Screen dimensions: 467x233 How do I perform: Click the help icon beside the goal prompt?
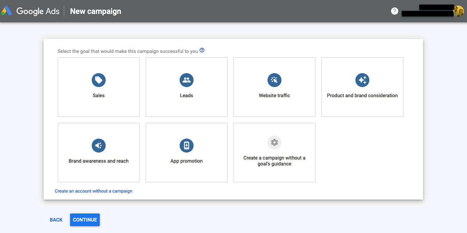pyautogui.click(x=202, y=50)
